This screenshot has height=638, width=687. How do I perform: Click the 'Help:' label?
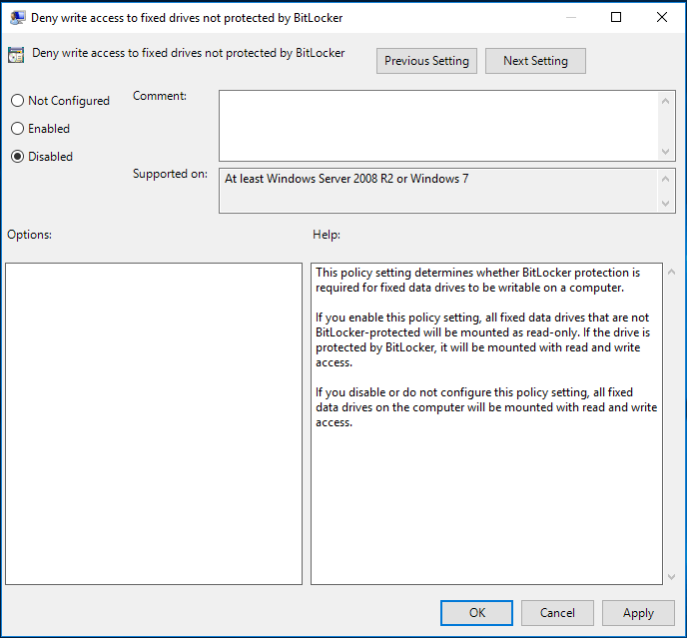coord(327,235)
